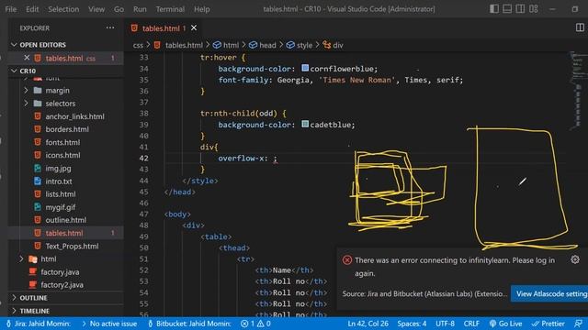Click Ln 42, Col 26 position indicator
The image size is (588, 330).
(x=367, y=324)
